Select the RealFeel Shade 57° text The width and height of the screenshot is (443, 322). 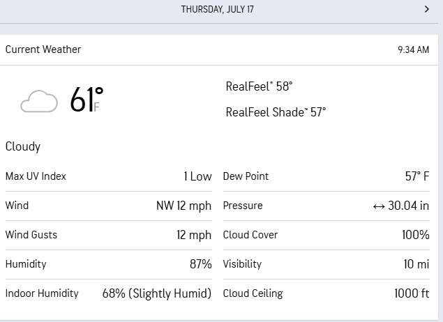[276, 112]
